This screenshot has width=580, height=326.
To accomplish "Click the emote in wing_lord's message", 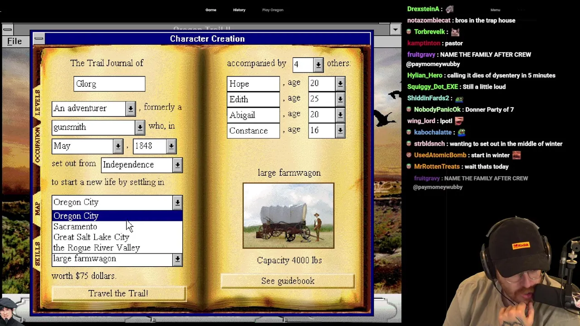I will click(x=459, y=121).
